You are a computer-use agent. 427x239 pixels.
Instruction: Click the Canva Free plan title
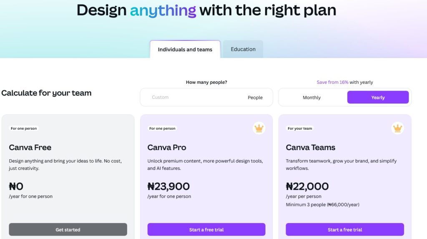tap(30, 147)
